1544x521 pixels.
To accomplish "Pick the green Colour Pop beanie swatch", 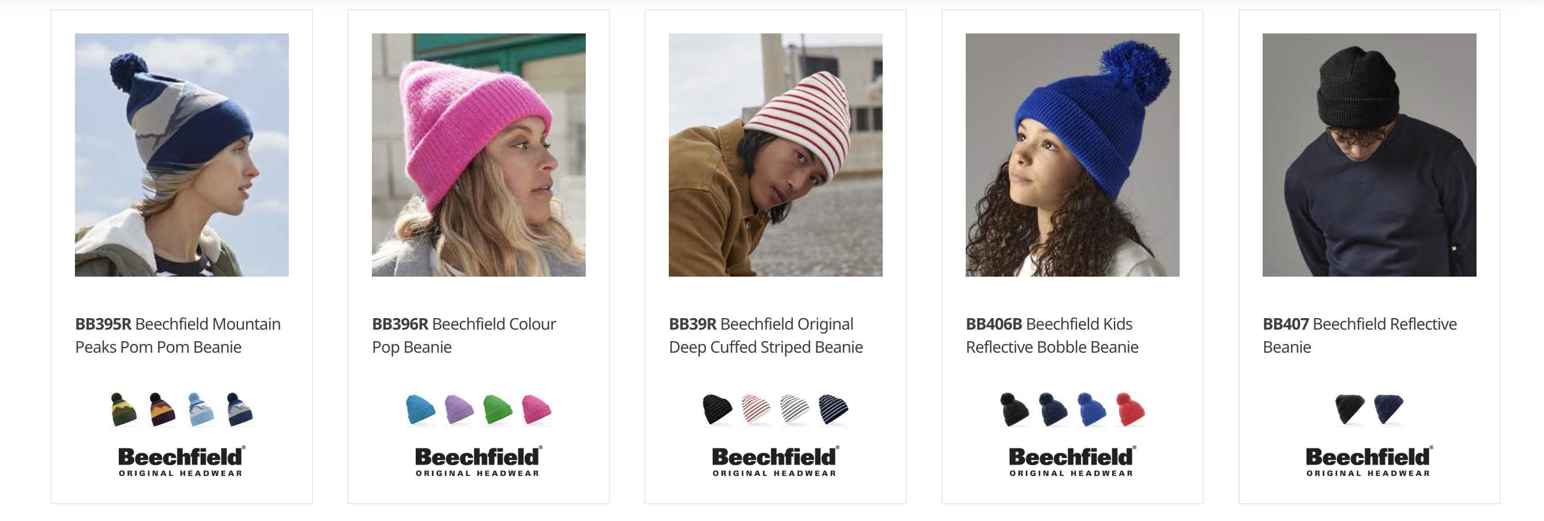I will pyautogui.click(x=498, y=410).
